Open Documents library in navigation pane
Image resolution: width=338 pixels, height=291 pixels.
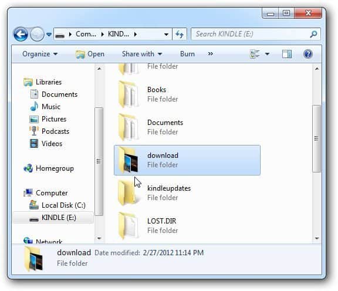tap(59, 94)
